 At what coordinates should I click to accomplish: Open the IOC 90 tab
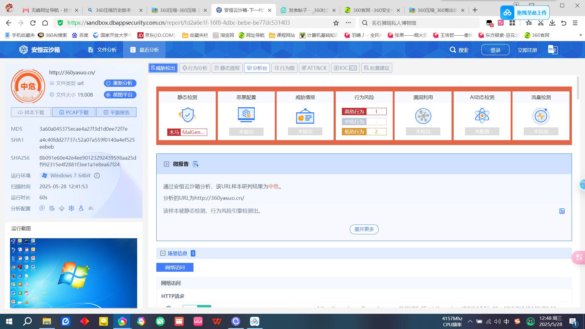[x=346, y=68]
